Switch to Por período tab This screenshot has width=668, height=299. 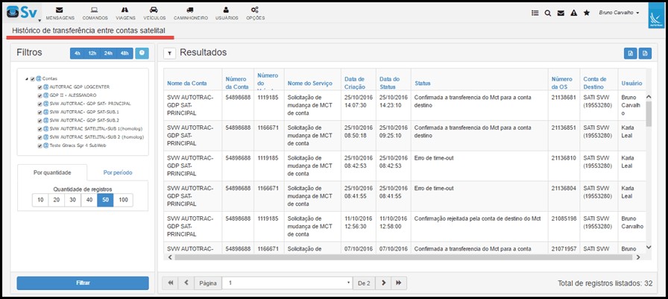(x=118, y=172)
